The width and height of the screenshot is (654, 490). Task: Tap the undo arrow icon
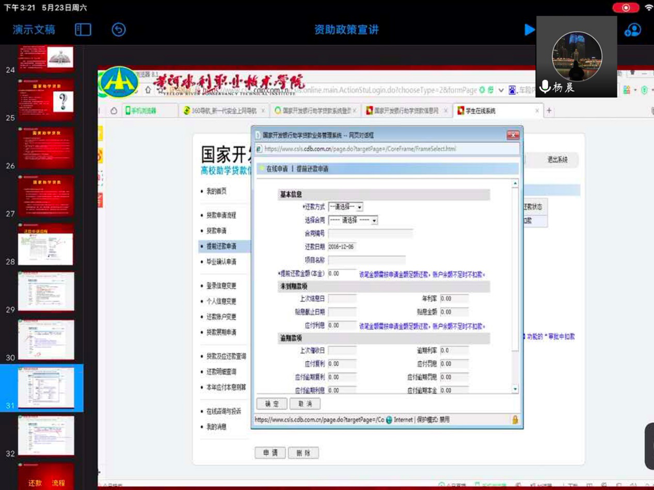pyautogui.click(x=119, y=30)
